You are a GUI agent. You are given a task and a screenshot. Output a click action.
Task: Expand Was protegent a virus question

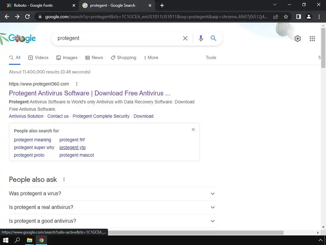click(113, 194)
